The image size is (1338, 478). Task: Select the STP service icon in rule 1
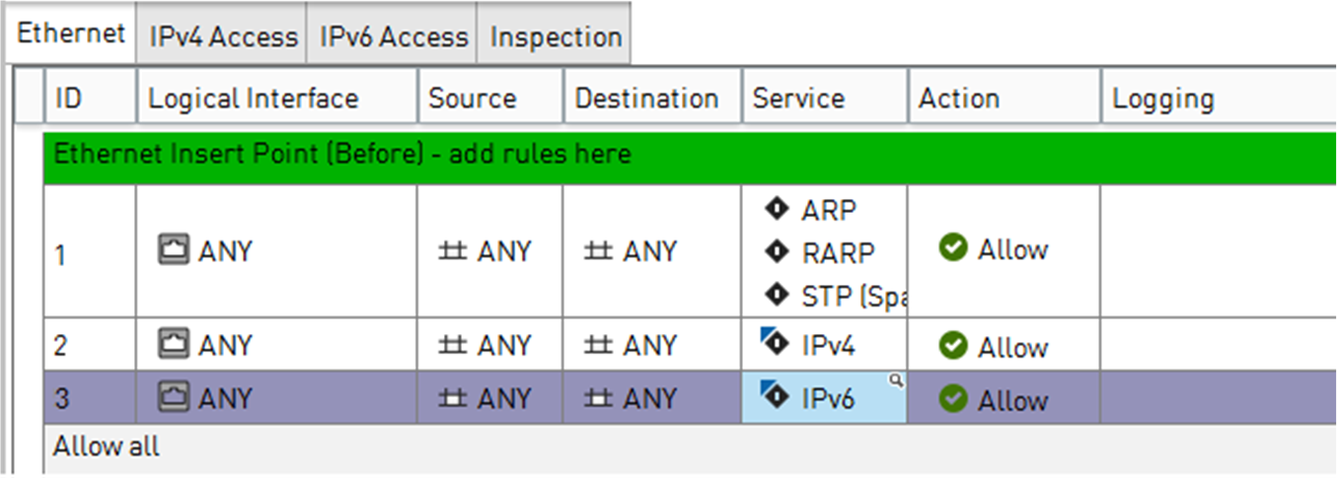pos(777,295)
